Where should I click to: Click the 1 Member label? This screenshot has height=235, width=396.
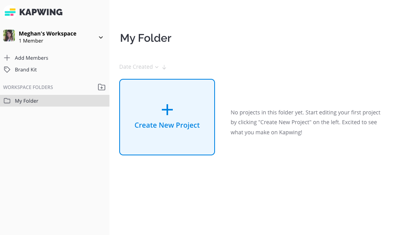(31, 41)
